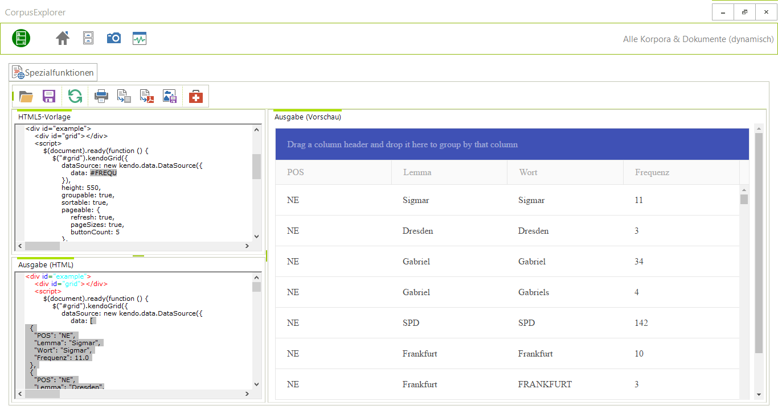Viewport: 778px width, 414px height.
Task: Click the green bookshelf corpus icon
Action: [21, 38]
